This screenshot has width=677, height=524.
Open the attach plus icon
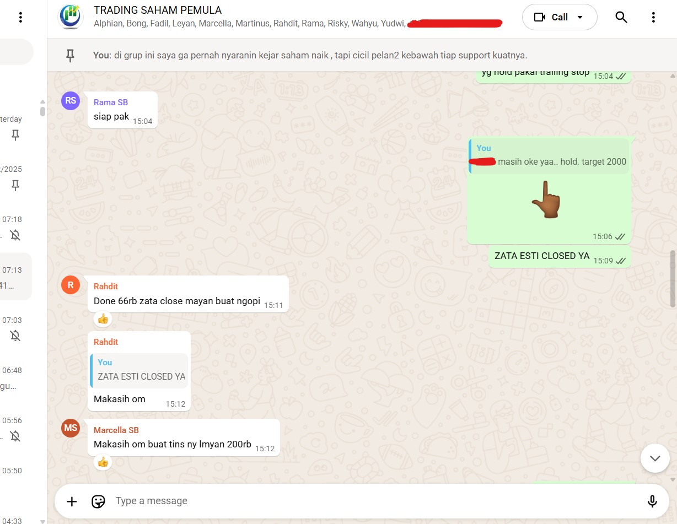coord(72,501)
